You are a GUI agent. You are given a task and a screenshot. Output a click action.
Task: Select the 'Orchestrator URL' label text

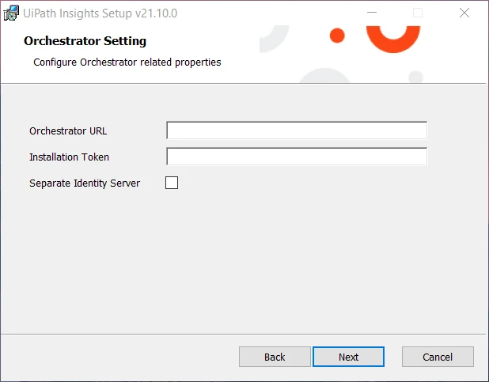pyautogui.click(x=68, y=131)
